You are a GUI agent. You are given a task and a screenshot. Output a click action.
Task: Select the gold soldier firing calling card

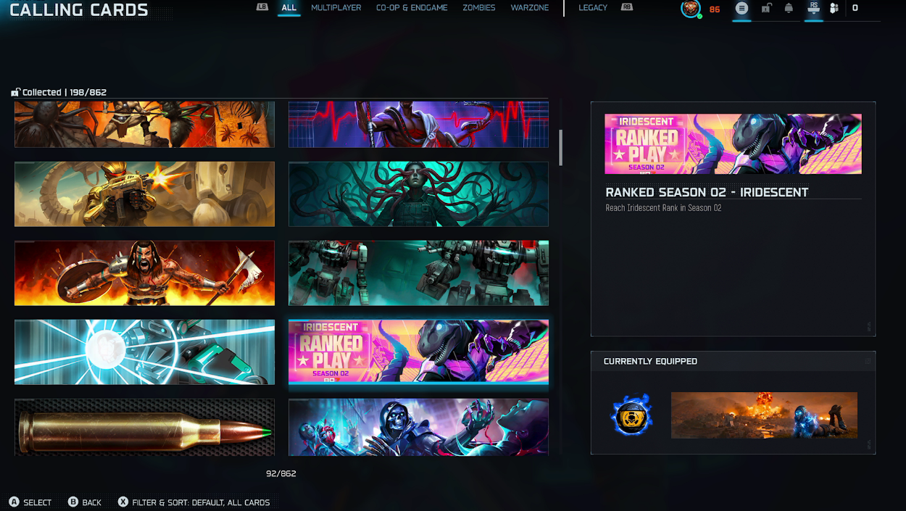[144, 194]
